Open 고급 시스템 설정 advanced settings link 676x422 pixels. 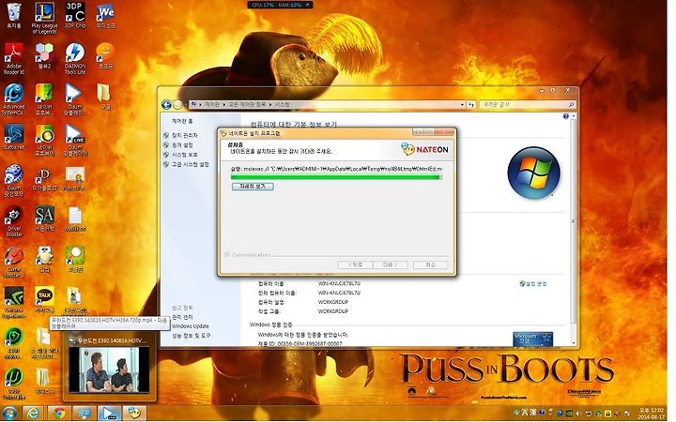coord(190,164)
